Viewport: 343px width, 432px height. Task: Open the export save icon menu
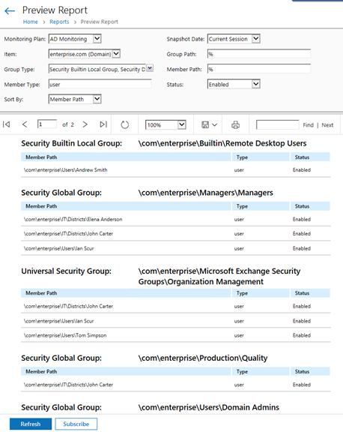205,124
